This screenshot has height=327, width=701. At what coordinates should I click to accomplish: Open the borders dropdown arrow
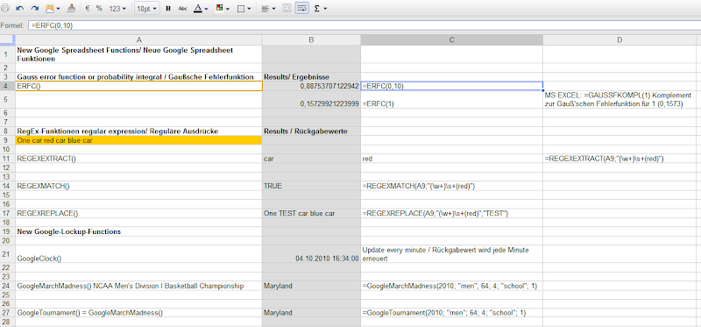[x=249, y=9]
